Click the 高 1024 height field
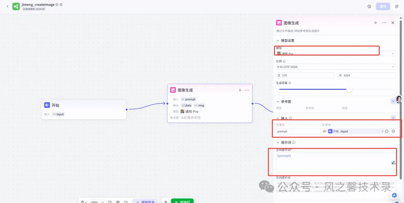The image size is (404, 203). point(367,75)
